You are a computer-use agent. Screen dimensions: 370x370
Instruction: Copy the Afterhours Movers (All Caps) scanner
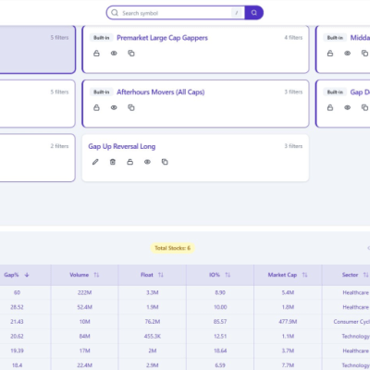131,107
